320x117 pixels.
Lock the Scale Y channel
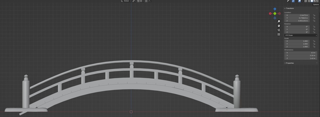pyautogui.click(x=314, y=44)
